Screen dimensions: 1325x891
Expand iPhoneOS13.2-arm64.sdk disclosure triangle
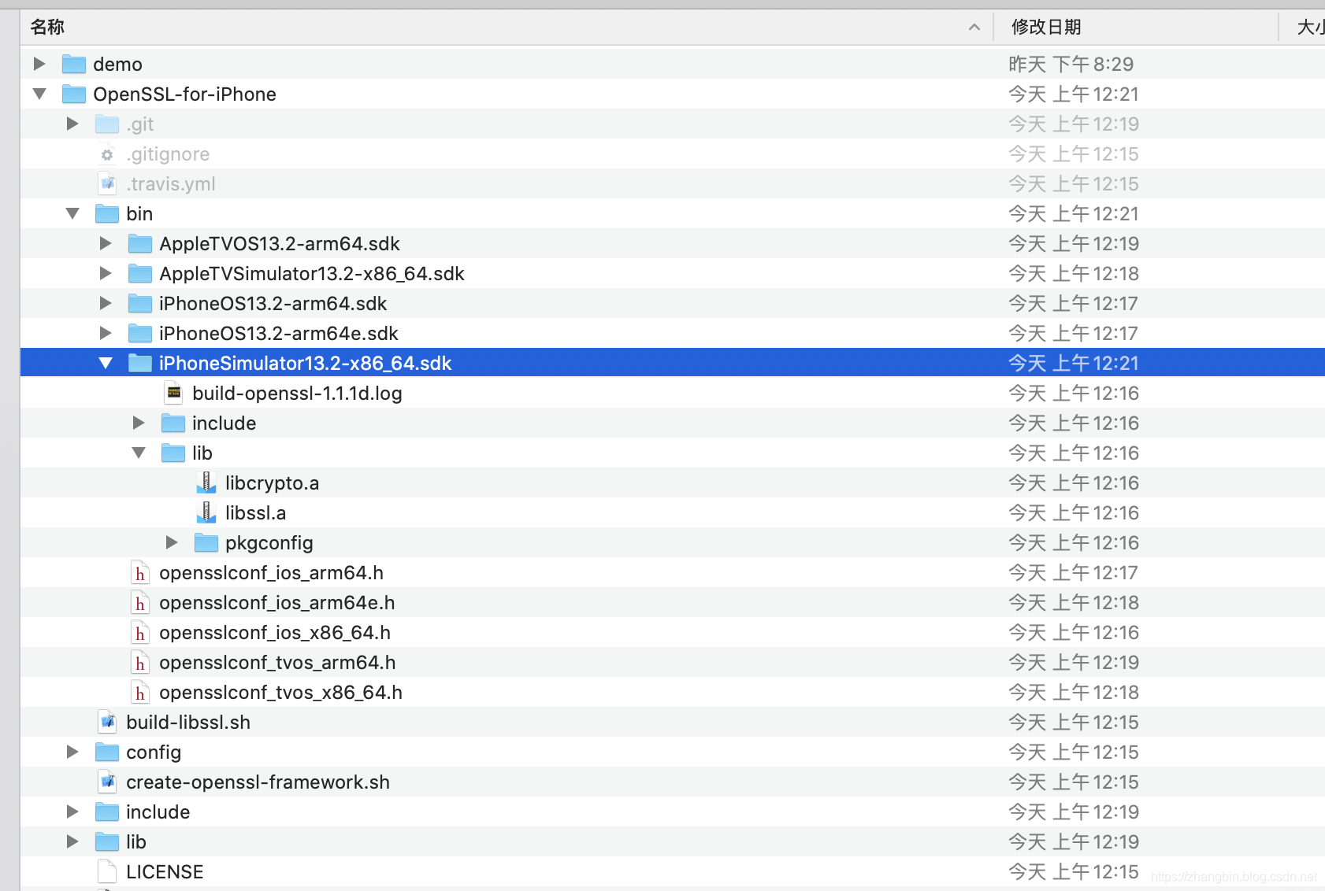(106, 303)
